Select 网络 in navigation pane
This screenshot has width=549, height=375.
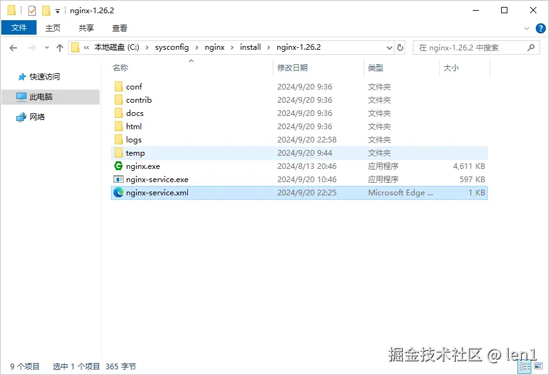(37, 117)
